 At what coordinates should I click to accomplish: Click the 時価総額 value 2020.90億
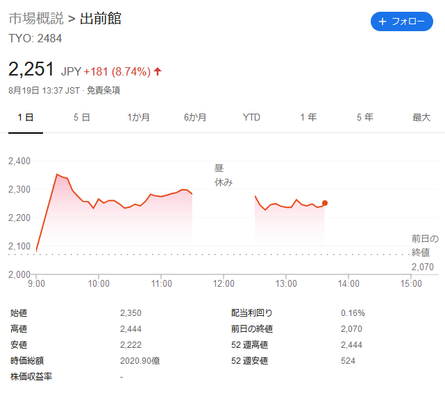tap(140, 361)
